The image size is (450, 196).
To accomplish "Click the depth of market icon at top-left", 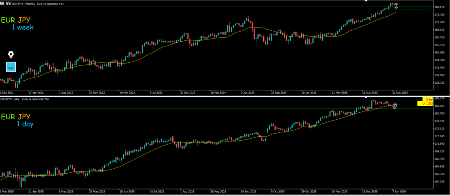I will tap(9, 3).
